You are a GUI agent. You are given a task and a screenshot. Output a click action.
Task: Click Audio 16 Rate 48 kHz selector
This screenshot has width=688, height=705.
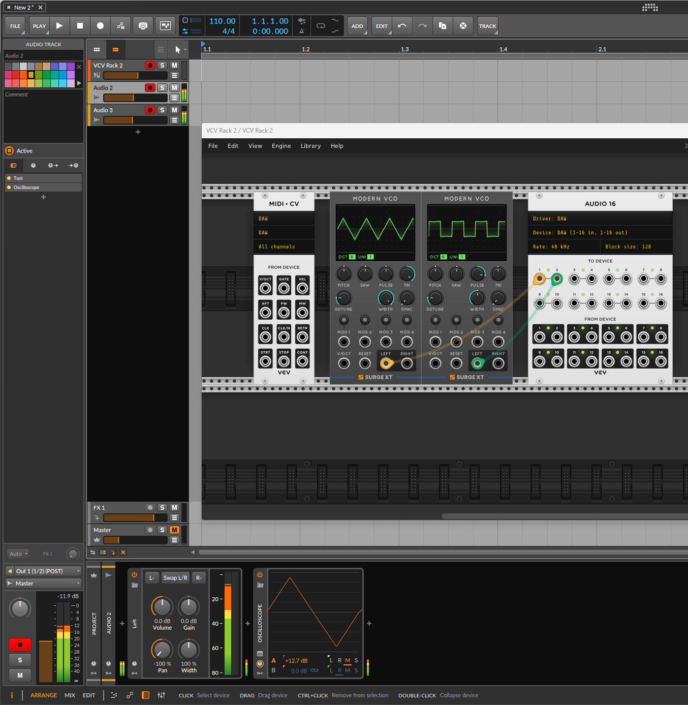point(564,247)
